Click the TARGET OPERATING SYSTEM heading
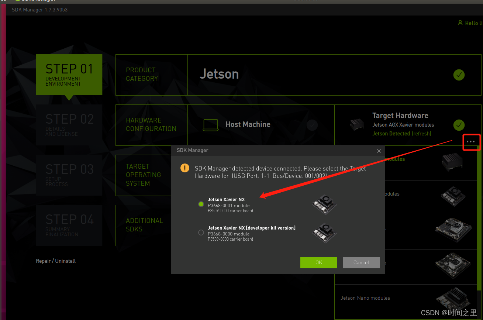483x320 pixels. coord(143,175)
